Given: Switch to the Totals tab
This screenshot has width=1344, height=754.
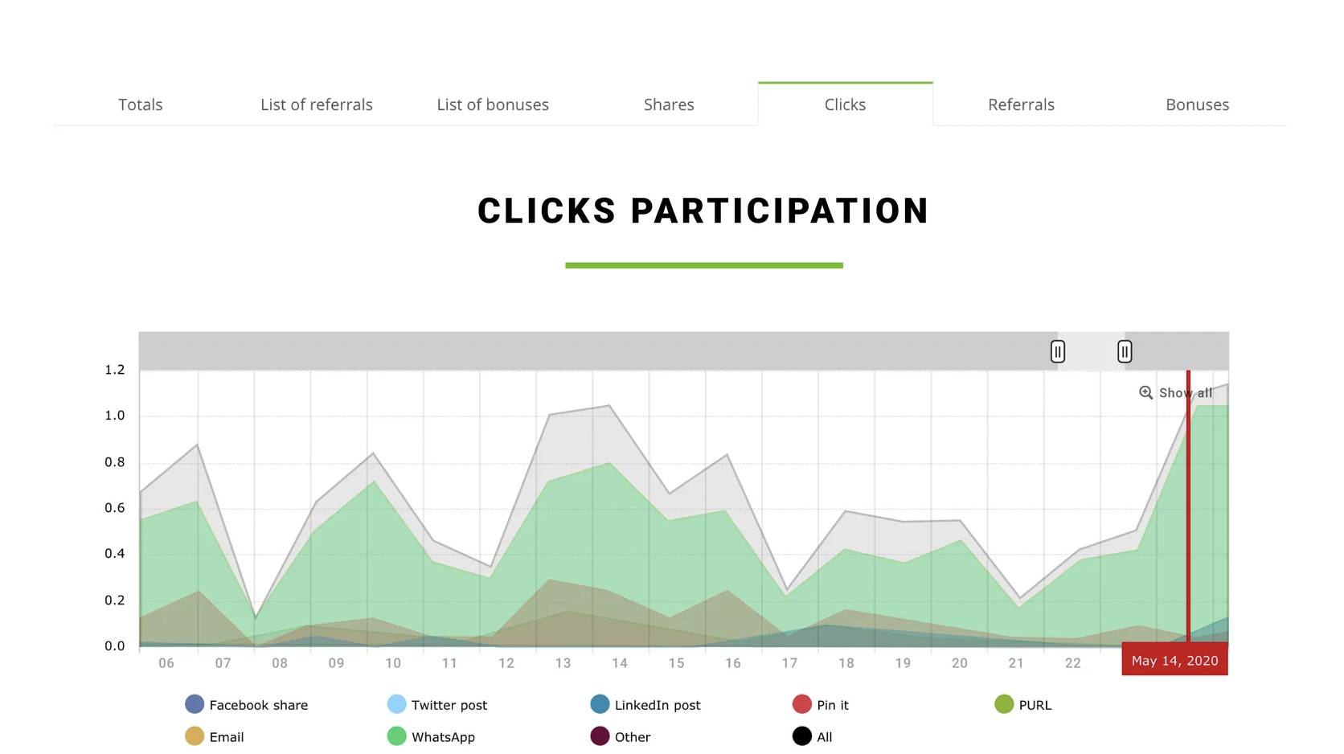Looking at the screenshot, I should [140, 104].
